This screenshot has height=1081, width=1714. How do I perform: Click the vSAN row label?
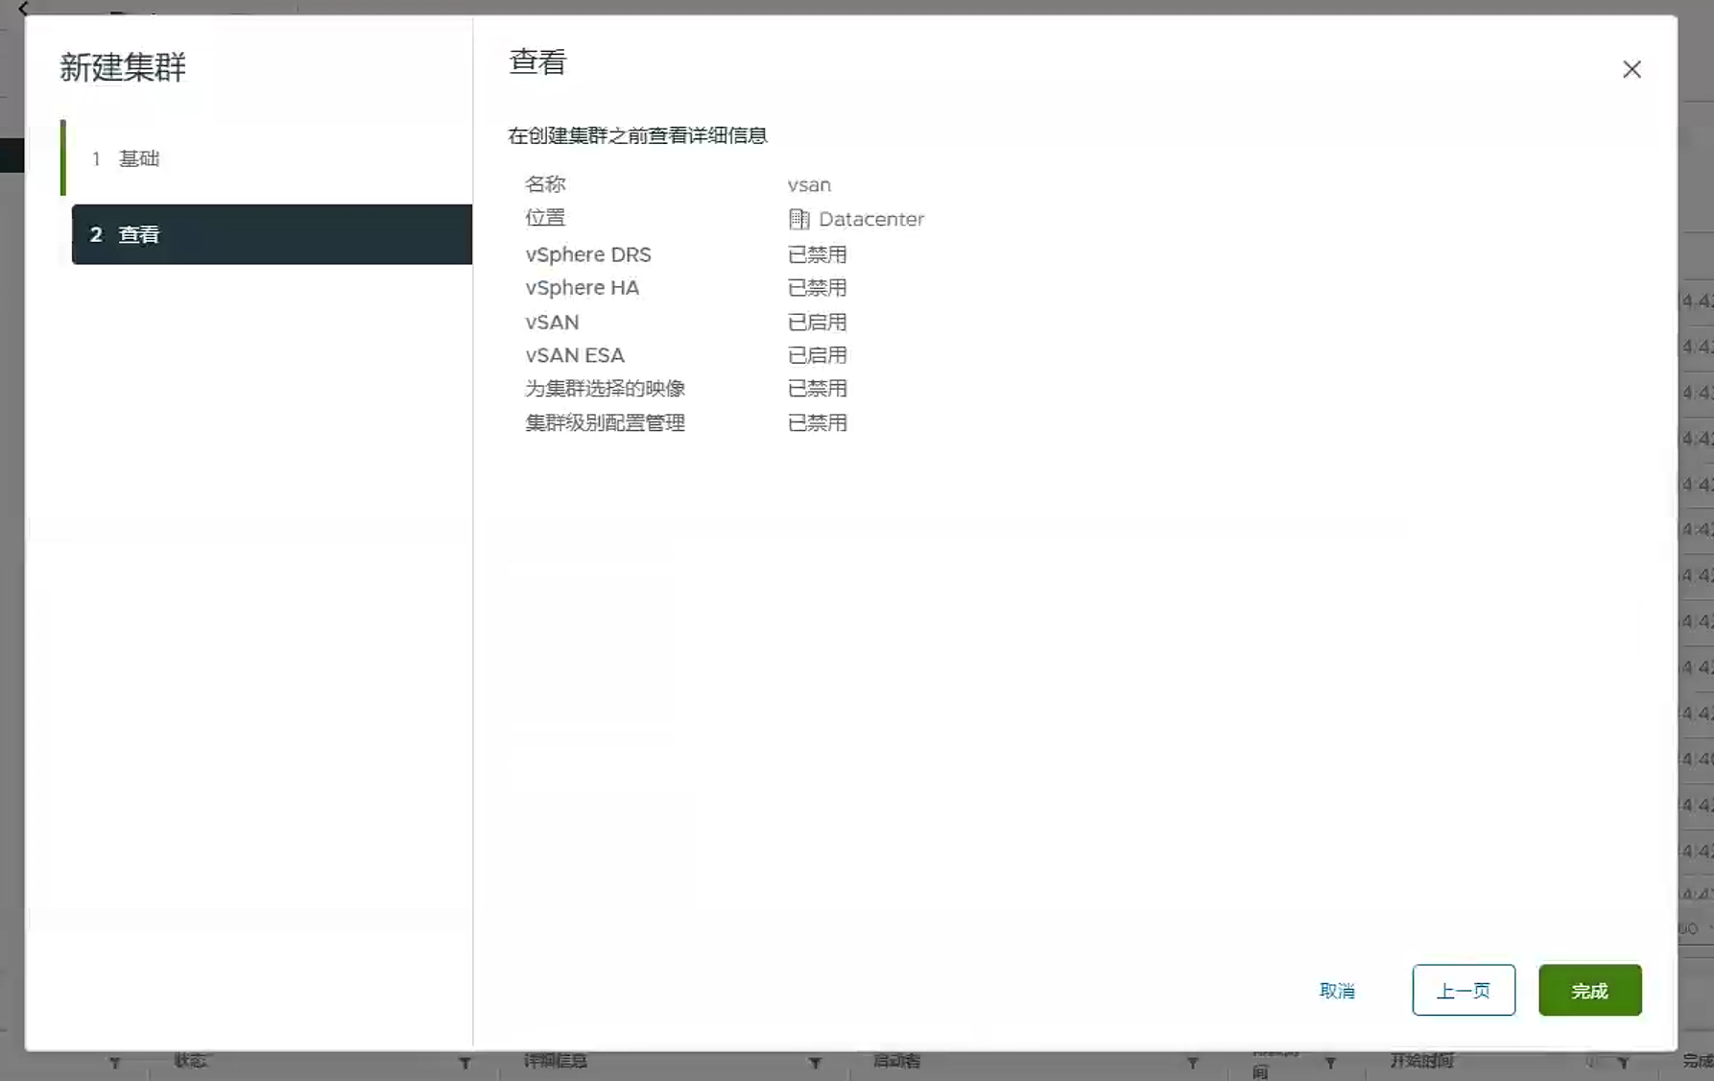552,322
